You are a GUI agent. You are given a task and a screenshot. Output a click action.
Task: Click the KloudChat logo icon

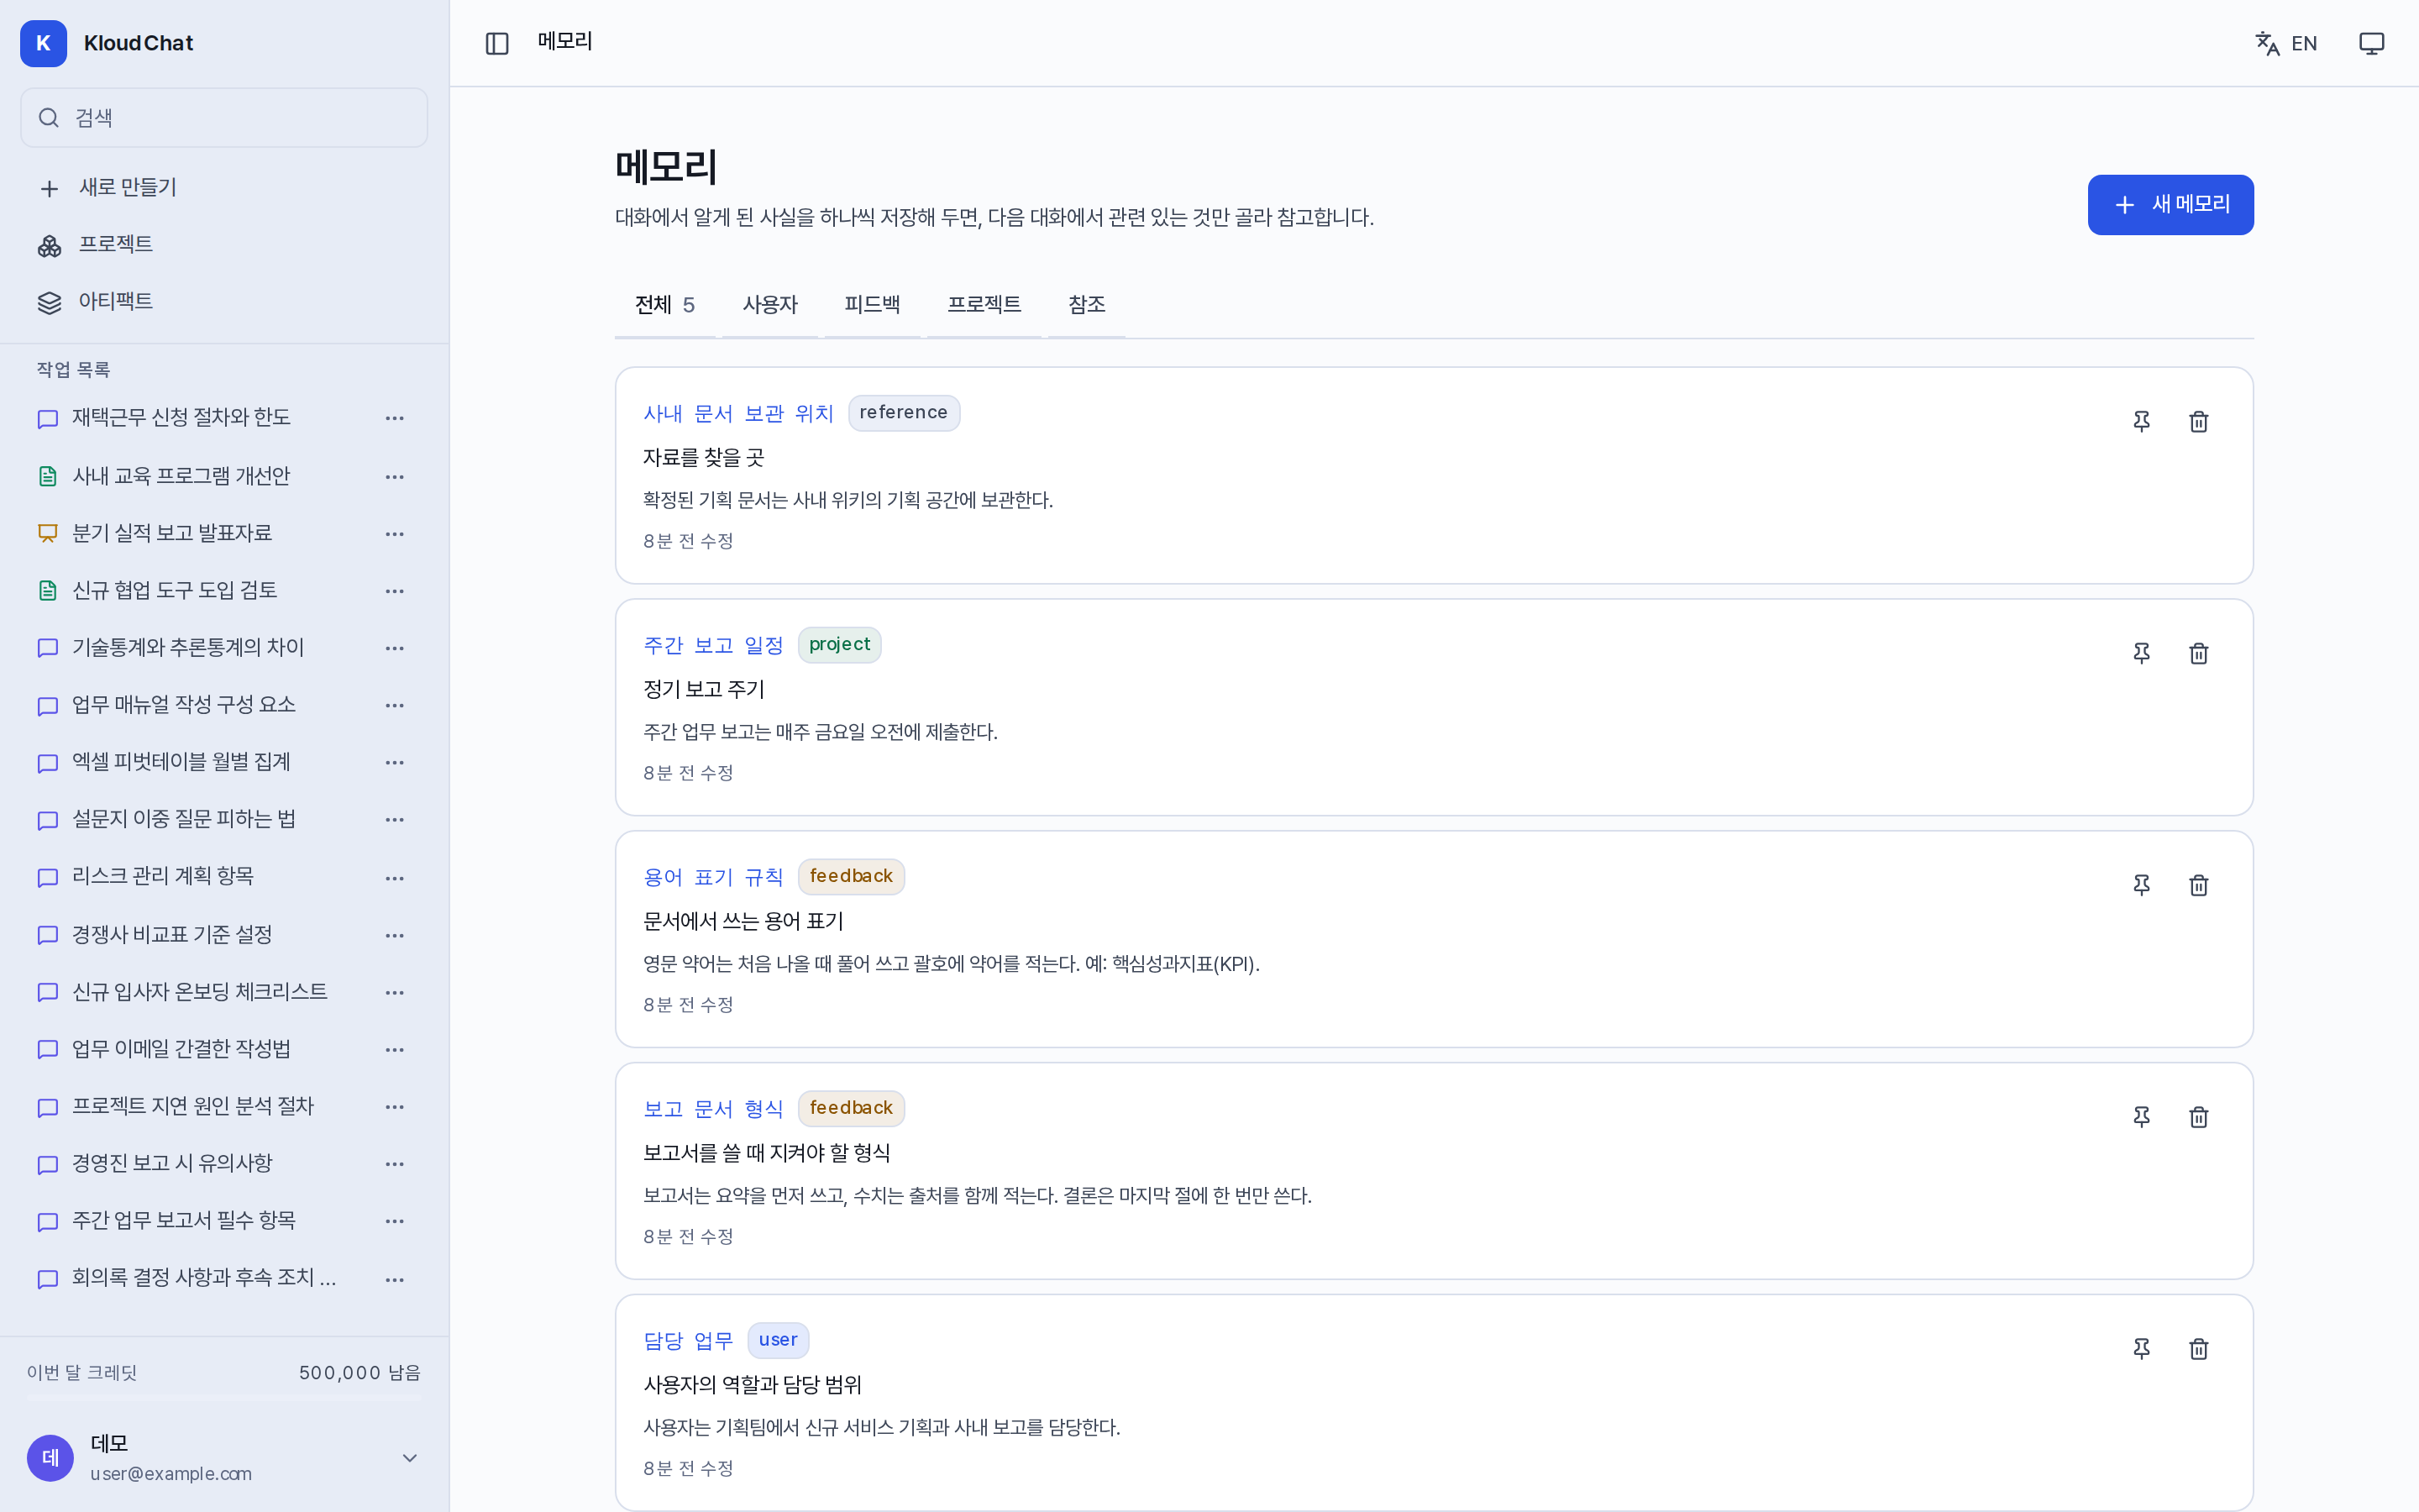click(x=43, y=43)
